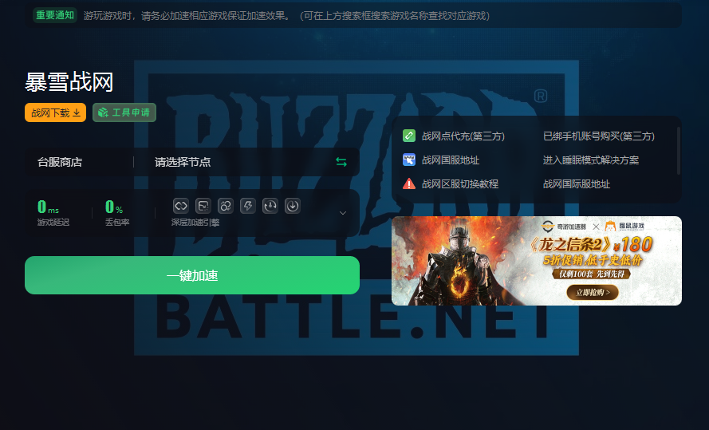Open the 进入睡眠模式解决方案 link

590,160
